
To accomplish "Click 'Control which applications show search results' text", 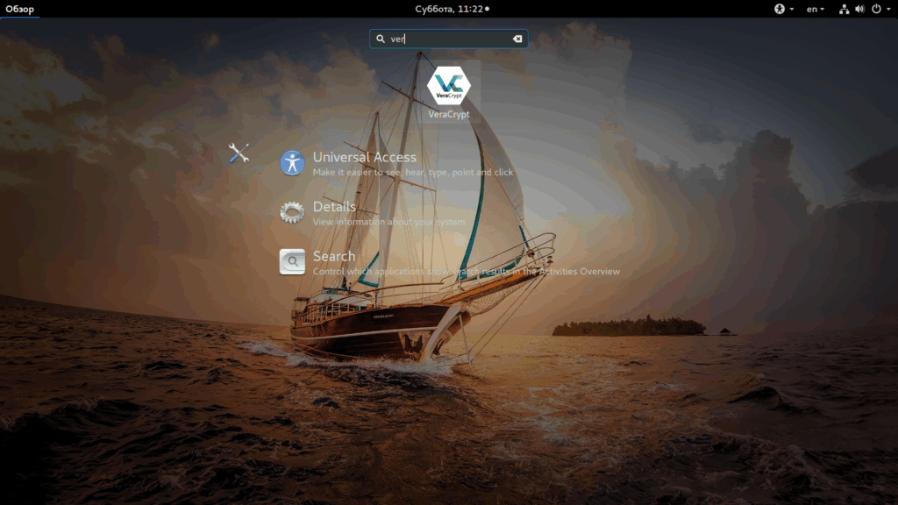I will 467,272.
